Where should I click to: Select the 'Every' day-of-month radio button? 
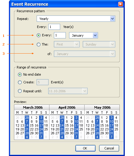click(x=38, y=35)
